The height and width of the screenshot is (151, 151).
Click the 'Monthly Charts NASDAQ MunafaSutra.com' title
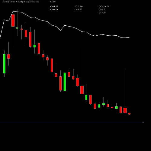click(21, 2)
